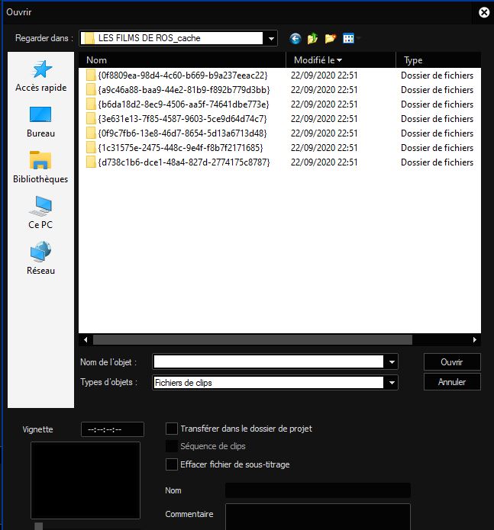Image resolution: width=494 pixels, height=530 pixels.
Task: Expand the Regarder dans folder dropdown
Action: [271, 39]
